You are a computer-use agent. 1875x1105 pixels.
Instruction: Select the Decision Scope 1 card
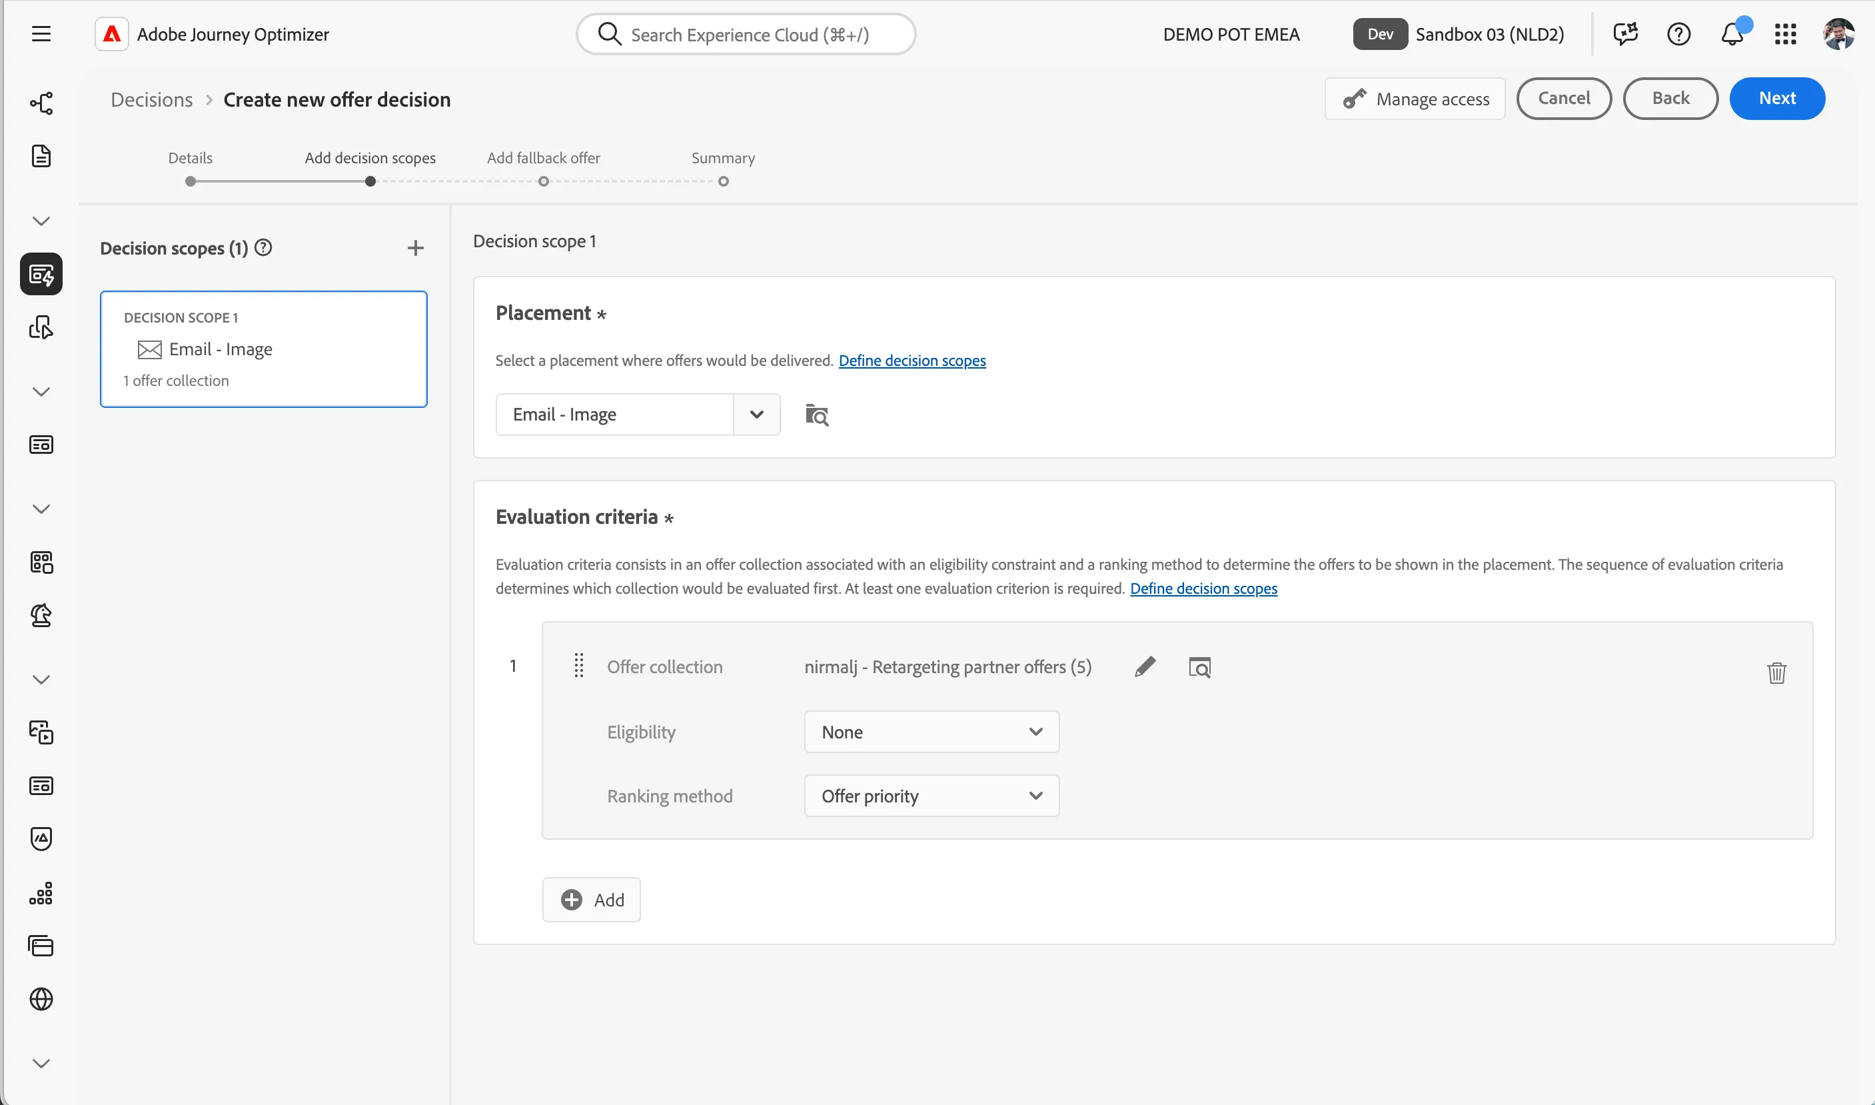pos(263,349)
